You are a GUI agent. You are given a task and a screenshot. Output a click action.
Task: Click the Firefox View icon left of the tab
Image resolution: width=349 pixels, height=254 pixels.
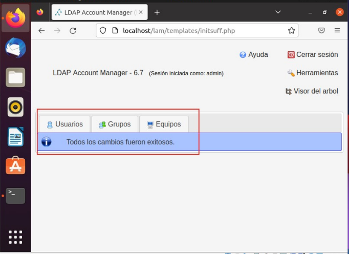[x=40, y=12]
